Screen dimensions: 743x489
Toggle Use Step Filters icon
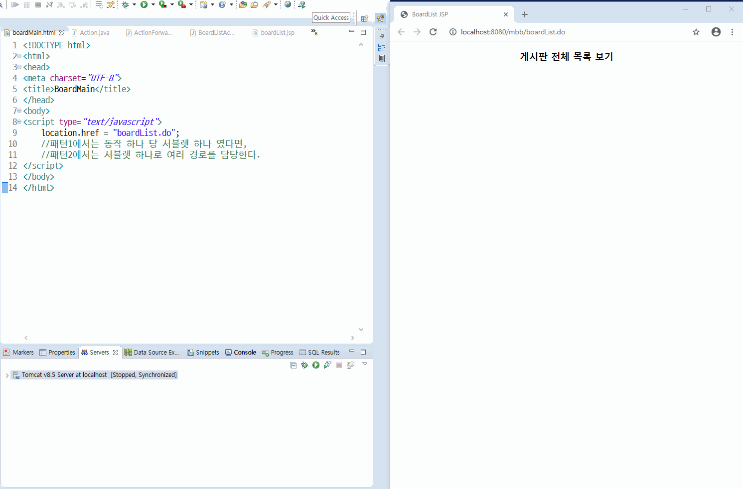pos(111,4)
